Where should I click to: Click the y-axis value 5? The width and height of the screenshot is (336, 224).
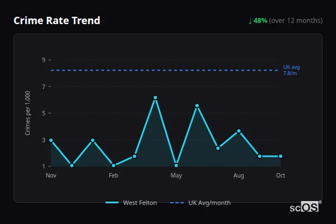[44, 113]
